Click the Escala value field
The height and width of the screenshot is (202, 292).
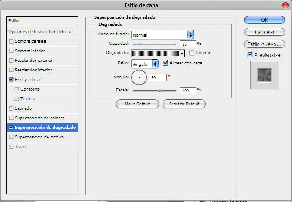click(188, 91)
